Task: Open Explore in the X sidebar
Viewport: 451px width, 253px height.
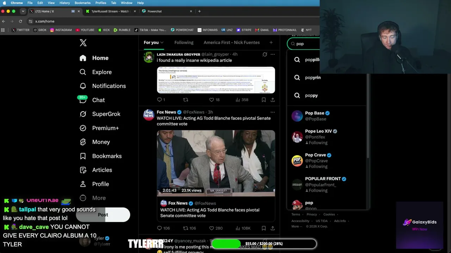Action: 95,72
